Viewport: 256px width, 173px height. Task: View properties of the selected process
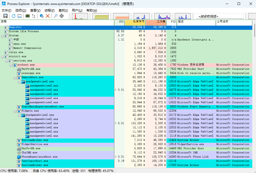[x=41, y=16]
